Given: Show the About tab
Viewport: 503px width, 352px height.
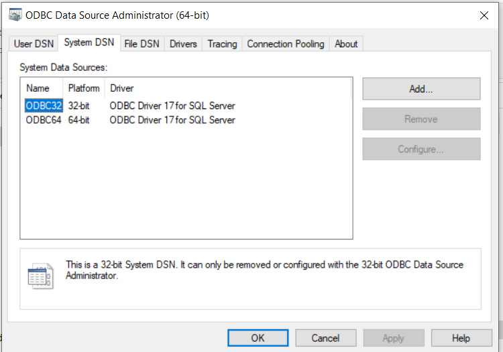Looking at the screenshot, I should click(346, 44).
